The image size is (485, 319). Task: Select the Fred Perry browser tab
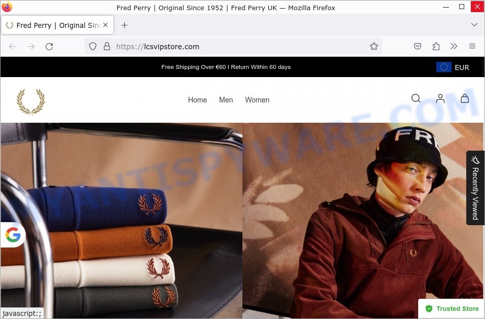(58, 25)
